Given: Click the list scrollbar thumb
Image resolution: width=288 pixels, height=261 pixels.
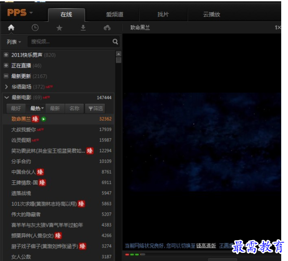Looking at the screenshot, I should [x=119, y=60].
